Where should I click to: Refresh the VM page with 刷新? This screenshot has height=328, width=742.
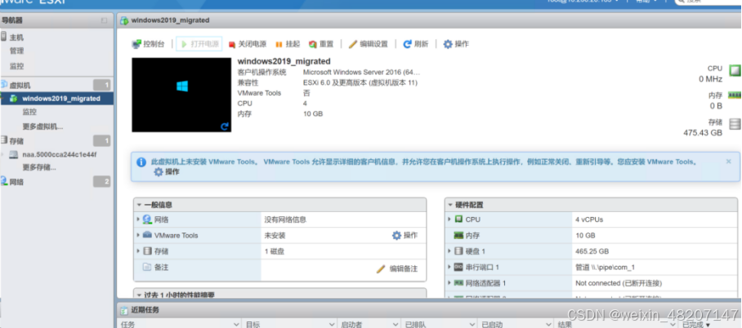[415, 44]
